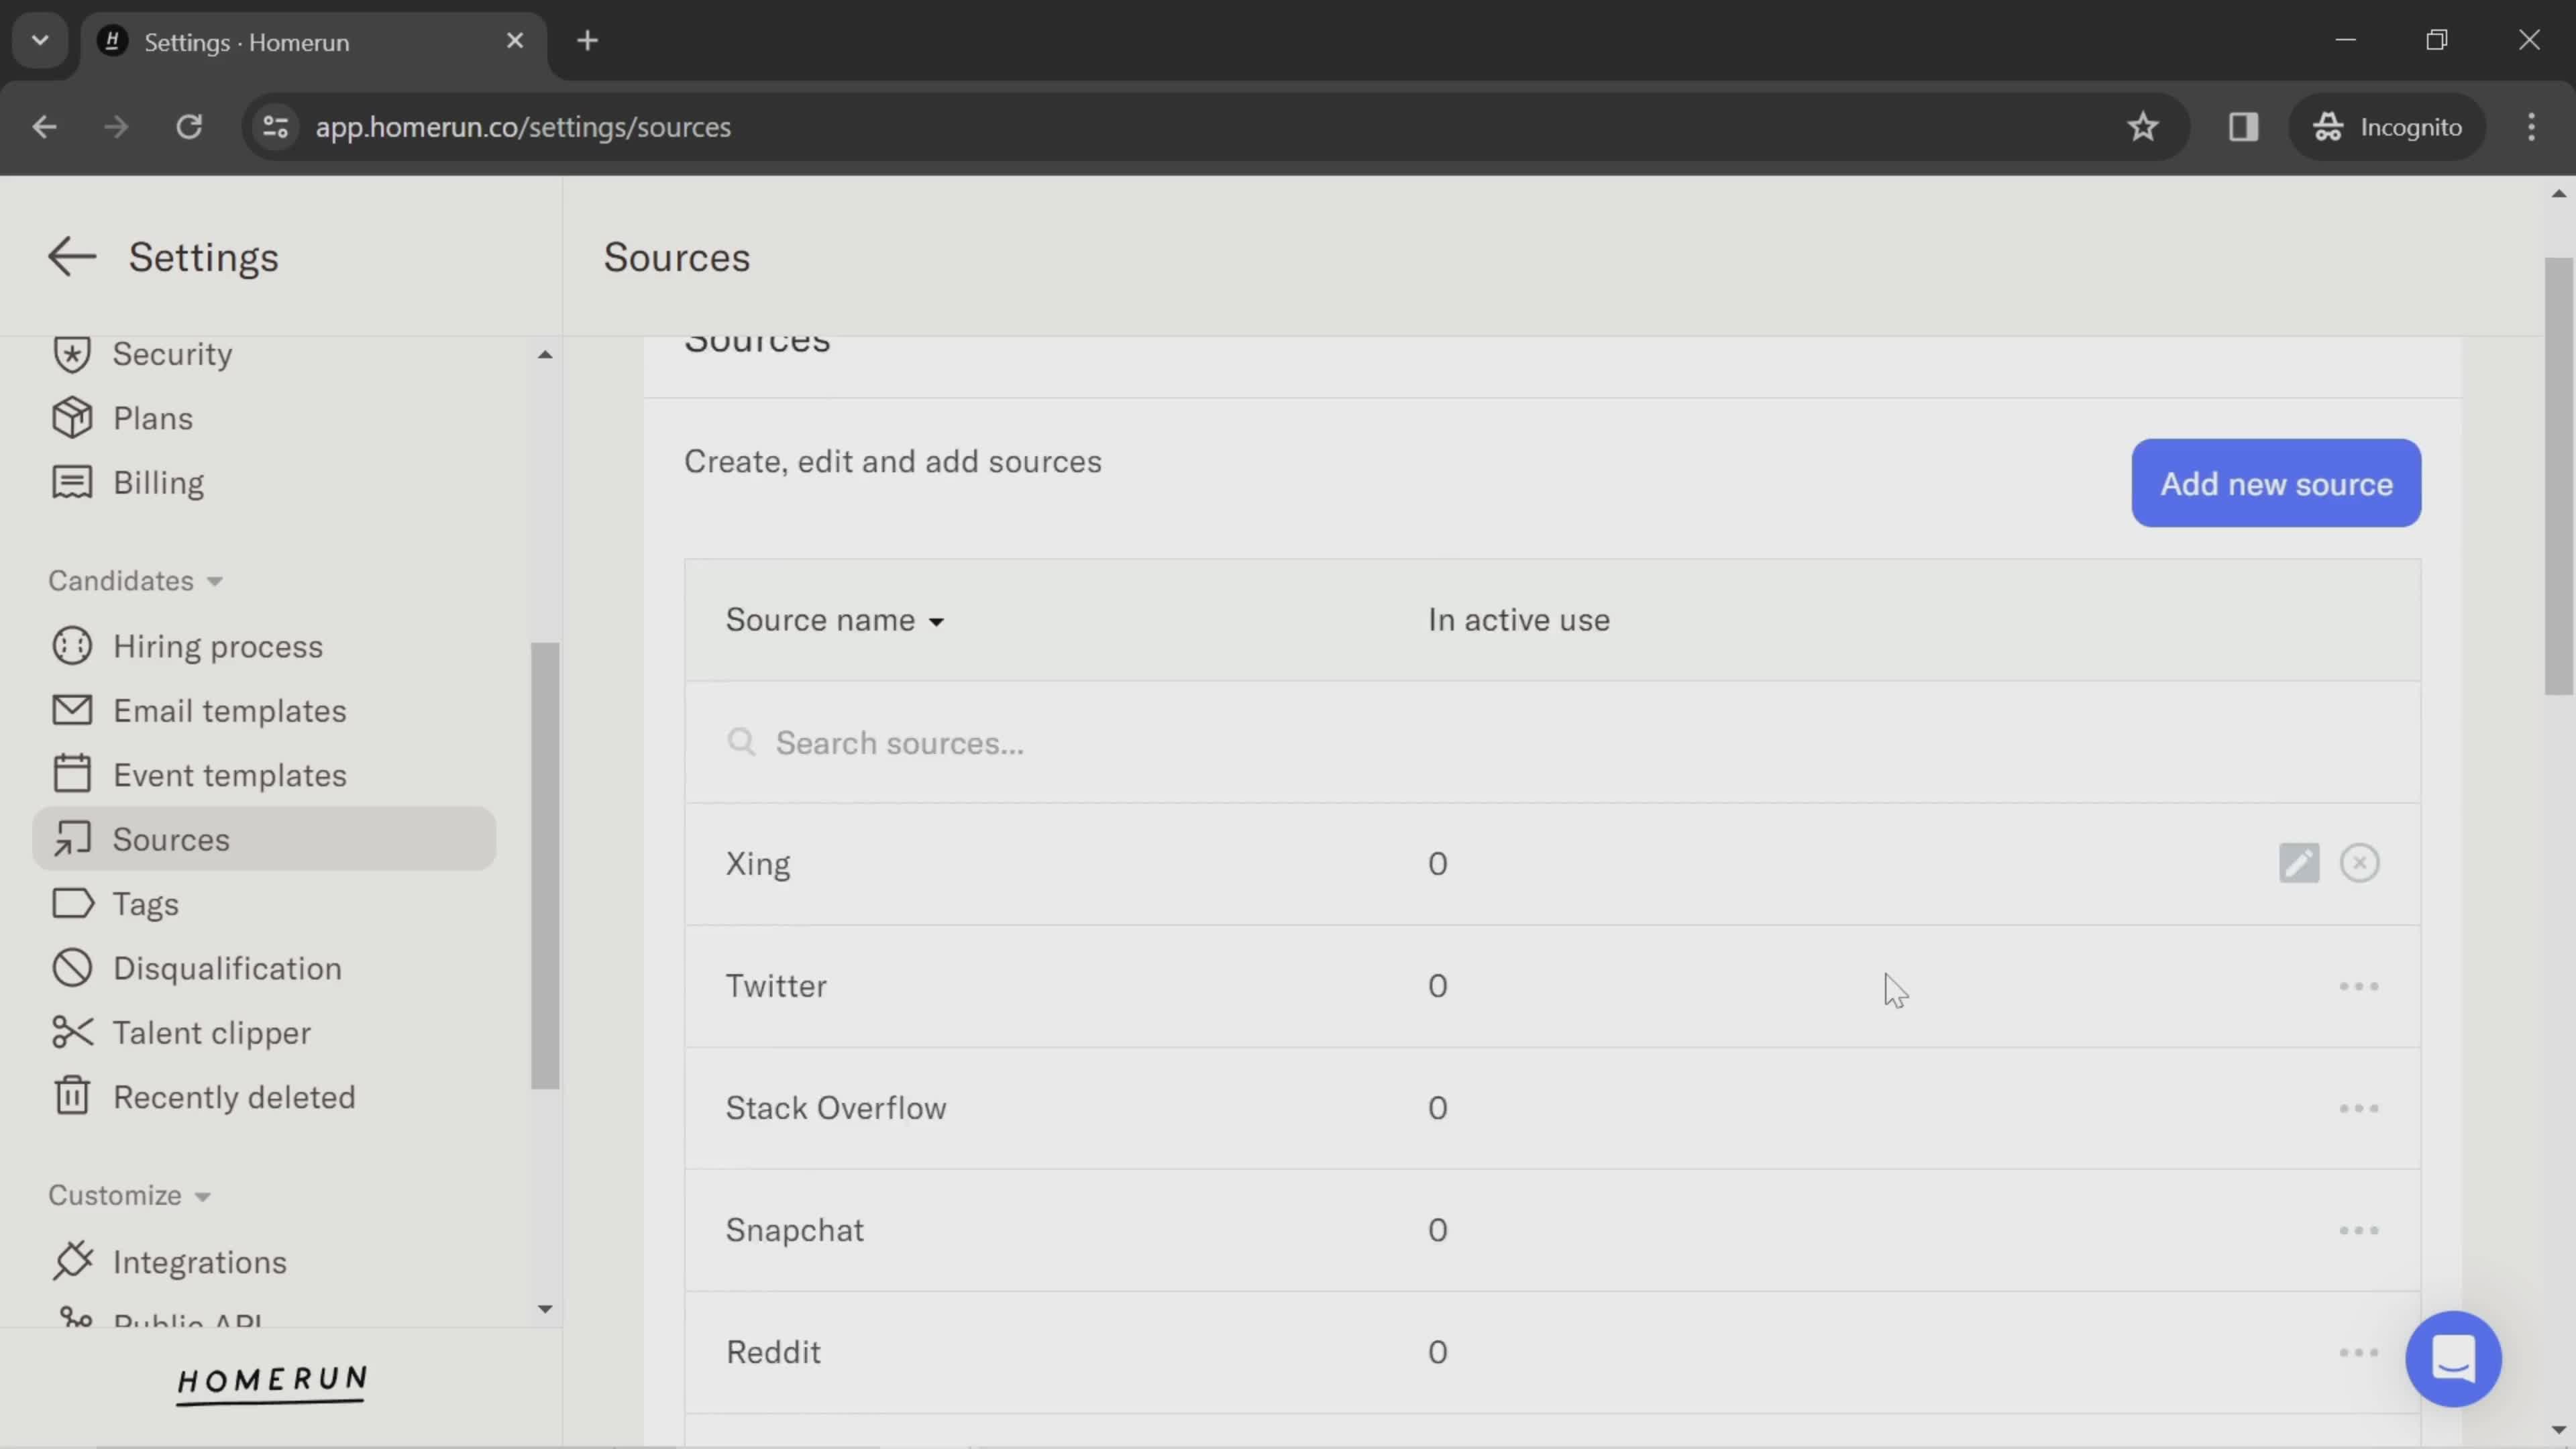This screenshot has width=2576, height=1449.
Task: Reload the page
Action: [189, 127]
